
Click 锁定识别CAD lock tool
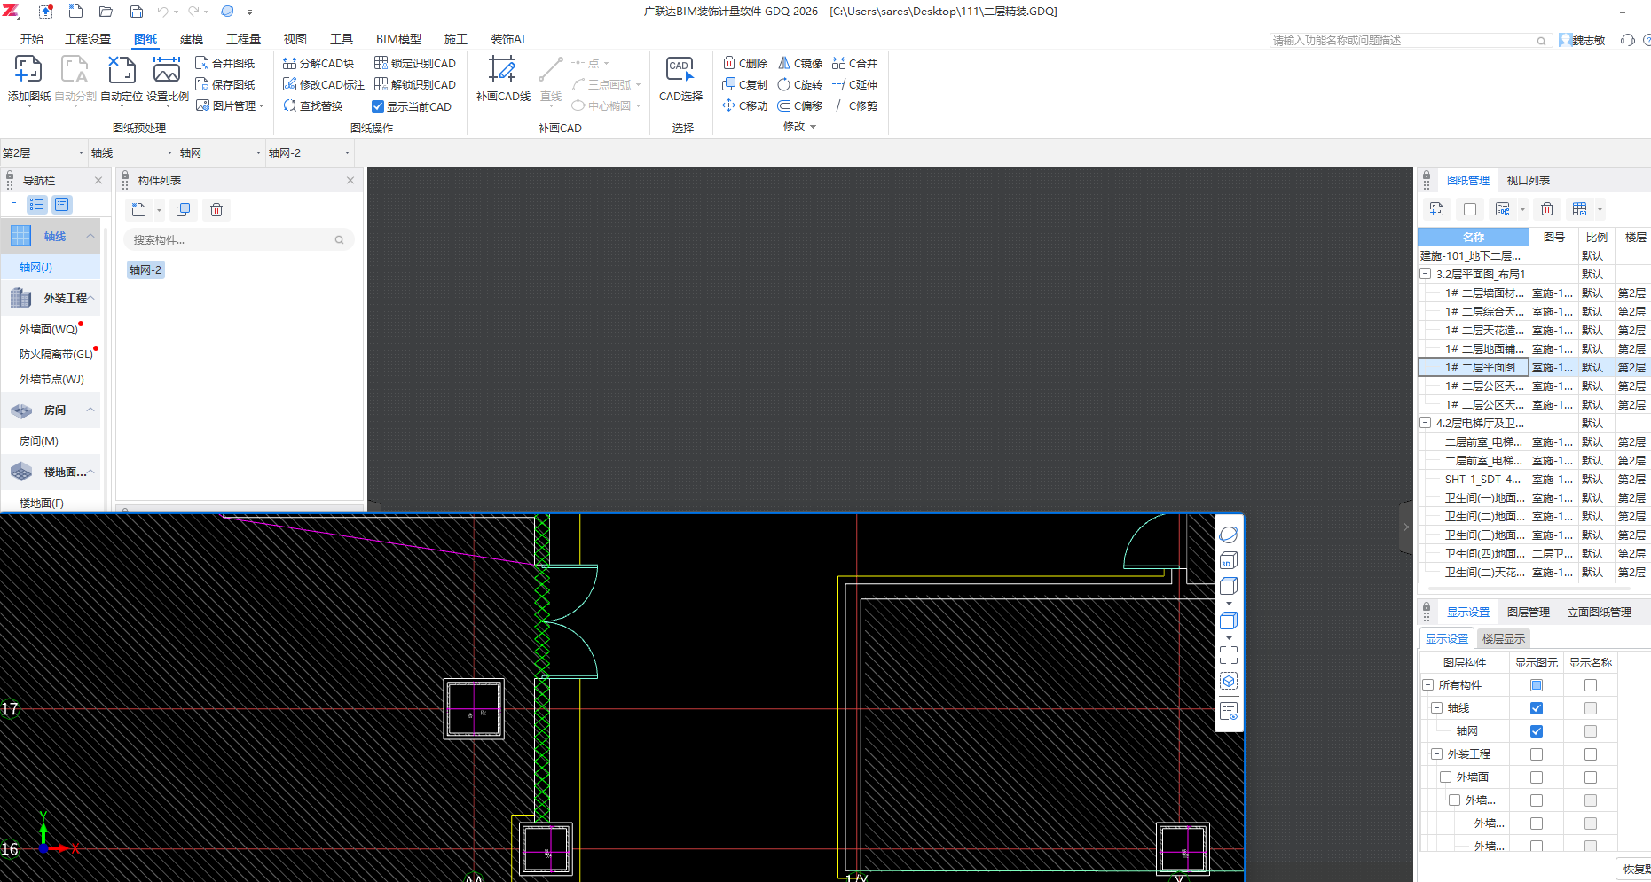pyautogui.click(x=415, y=63)
